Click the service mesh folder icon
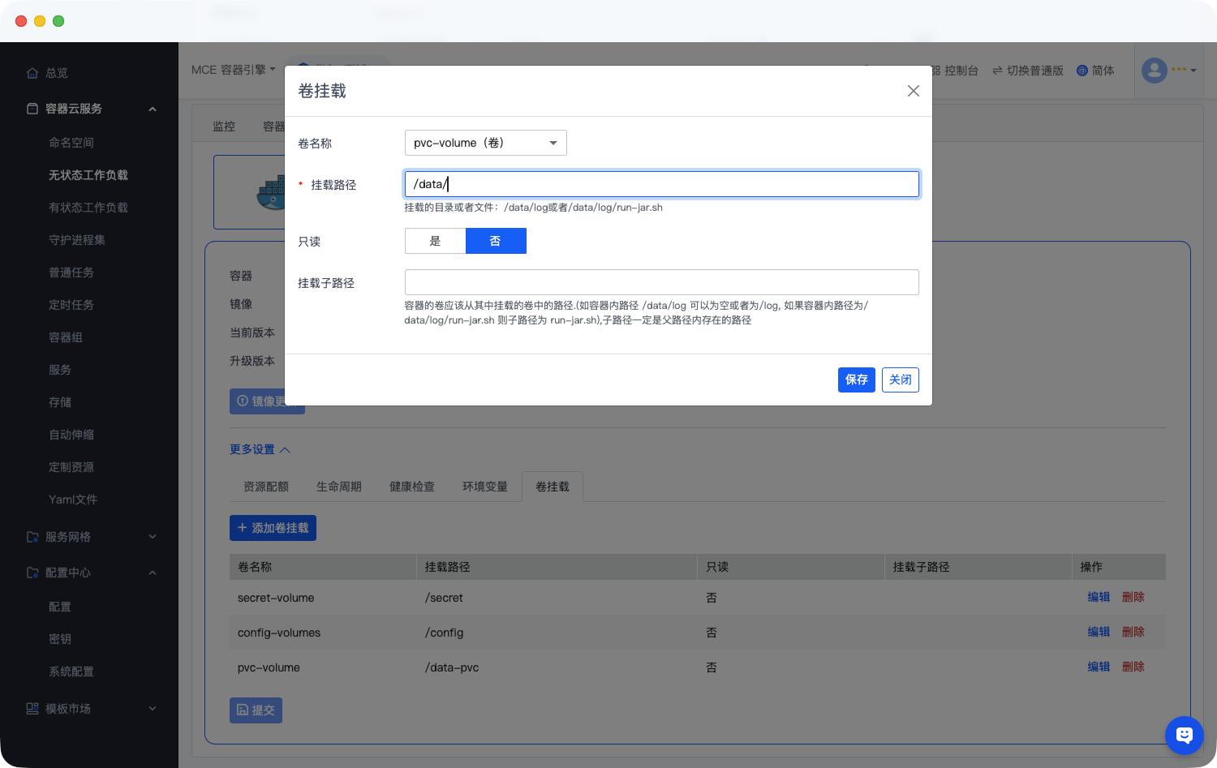 pyautogui.click(x=32, y=537)
